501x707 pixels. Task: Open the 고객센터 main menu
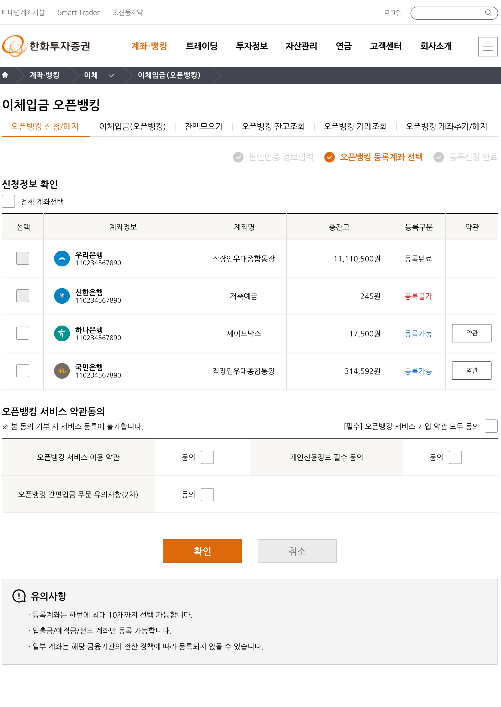coord(386,46)
